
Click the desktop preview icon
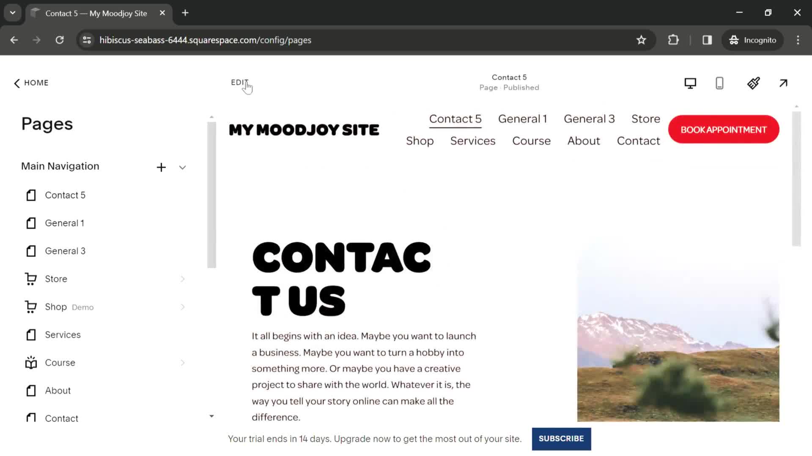coord(690,83)
